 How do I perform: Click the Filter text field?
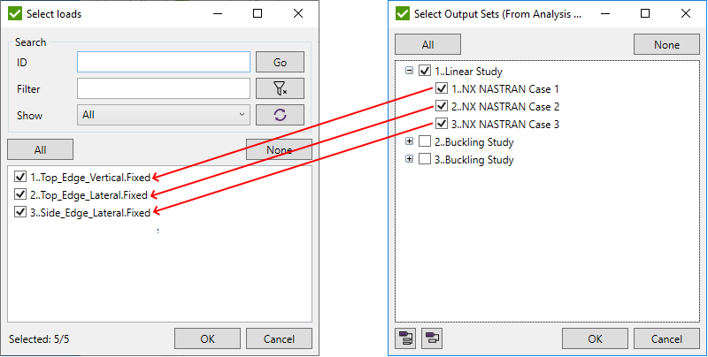coord(164,88)
